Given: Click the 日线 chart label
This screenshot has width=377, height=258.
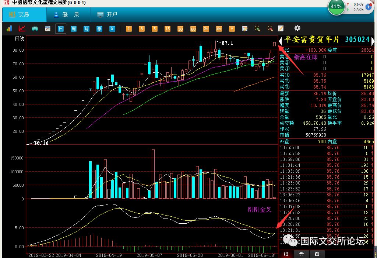Looking at the screenshot, I should (x=20, y=39).
